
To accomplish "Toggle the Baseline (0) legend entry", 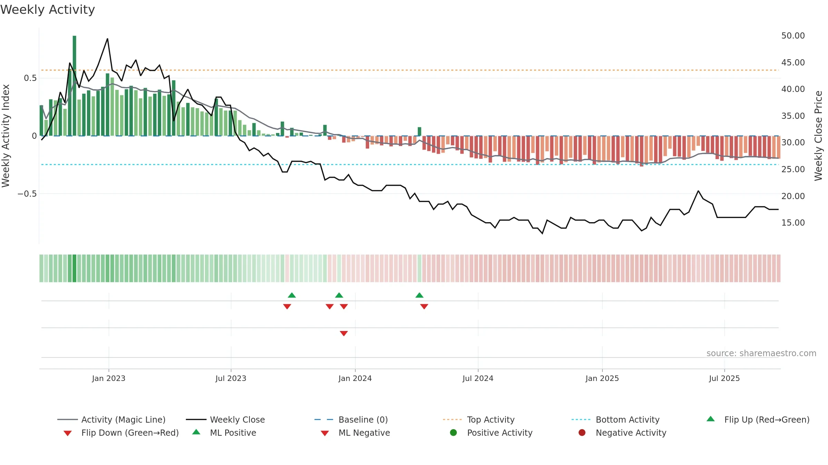I will tap(351, 420).
